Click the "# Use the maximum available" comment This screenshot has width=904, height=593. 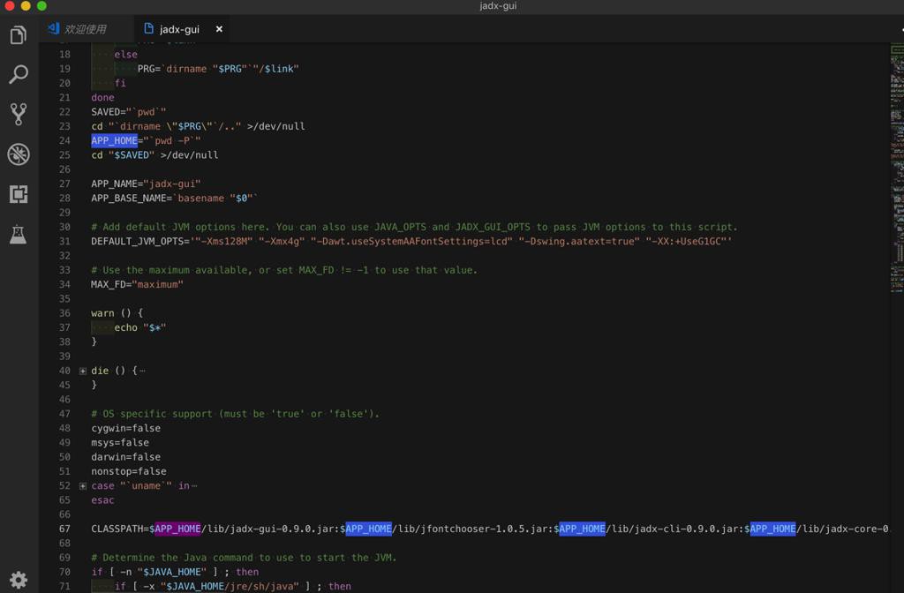click(x=284, y=270)
